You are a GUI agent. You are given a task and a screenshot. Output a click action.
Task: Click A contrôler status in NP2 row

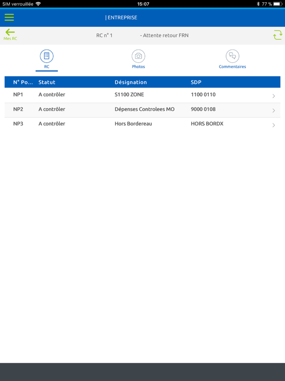tap(51, 109)
